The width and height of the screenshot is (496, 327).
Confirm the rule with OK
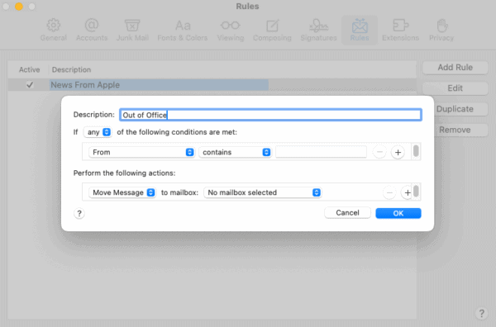click(398, 213)
